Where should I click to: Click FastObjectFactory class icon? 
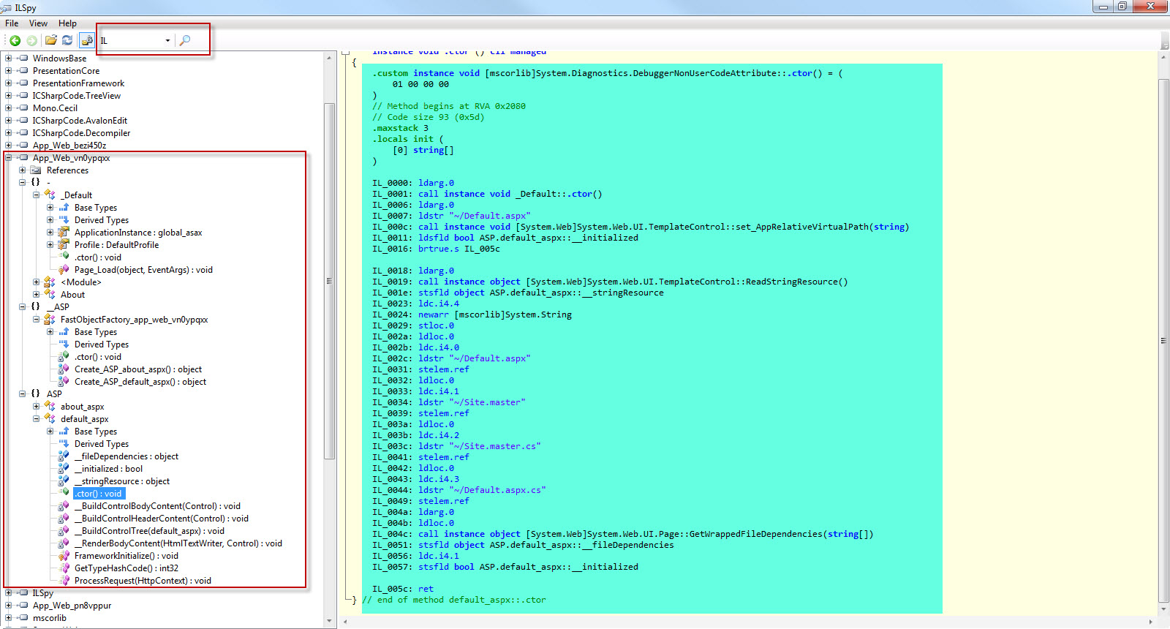coord(50,319)
